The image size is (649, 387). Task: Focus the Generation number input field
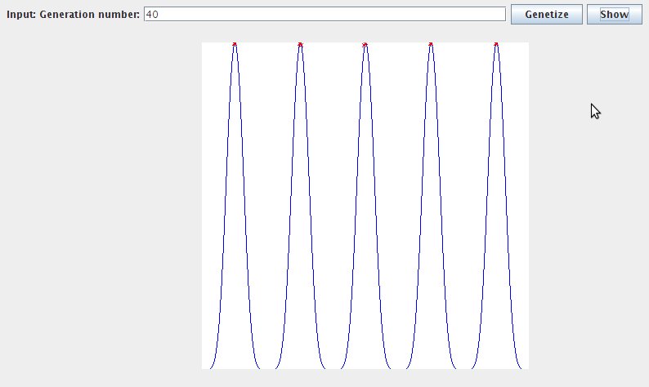(324, 15)
